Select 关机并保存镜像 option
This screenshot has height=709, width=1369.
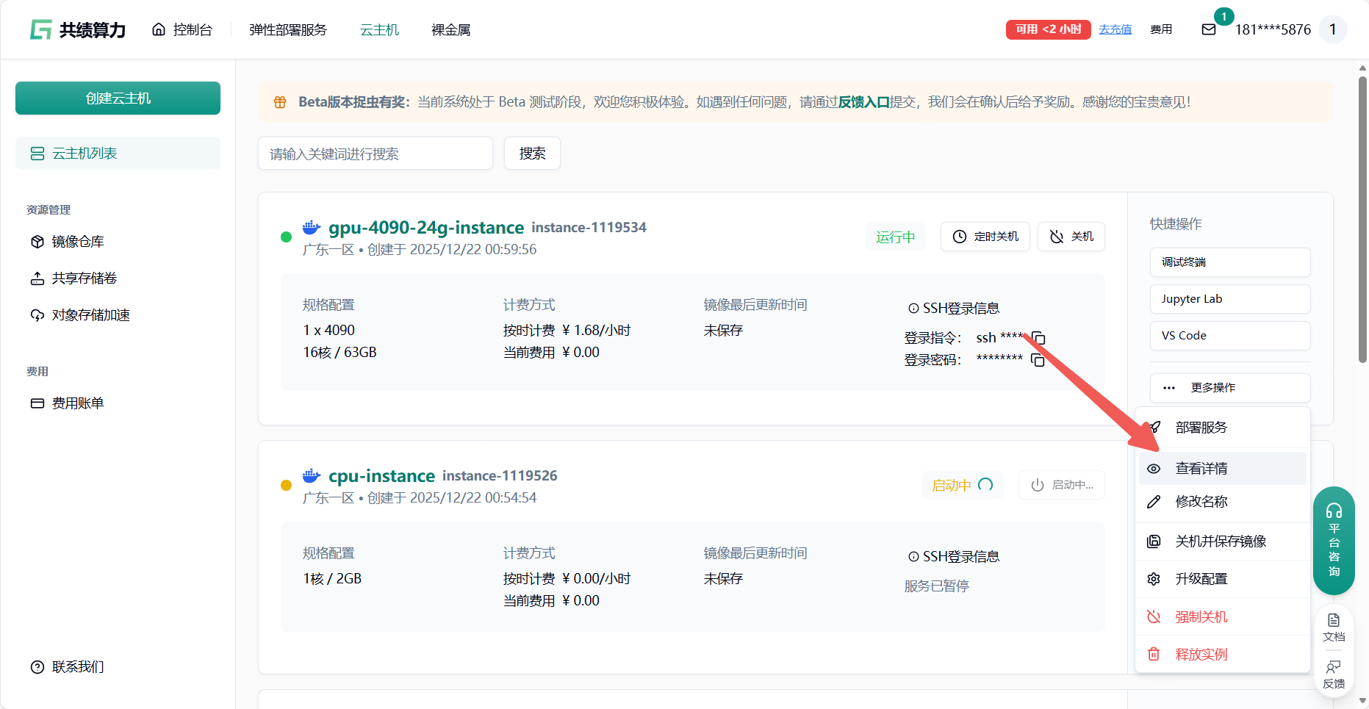[1220, 541]
